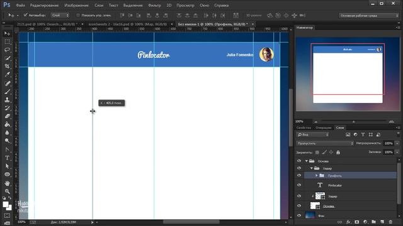Viewport: 403px width, 226px height.
Task: Hide the Хедер group layer
Action: [x=299, y=168]
